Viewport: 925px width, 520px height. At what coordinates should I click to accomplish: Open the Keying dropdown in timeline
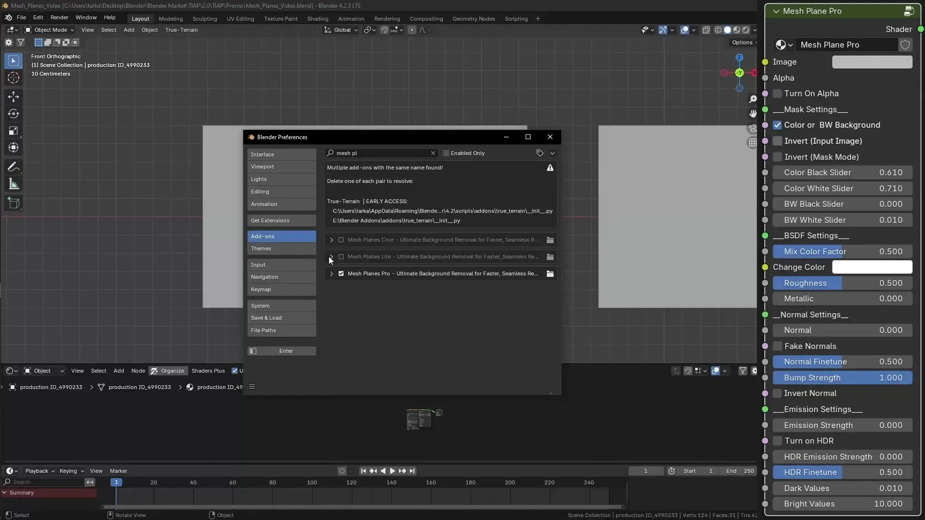pyautogui.click(x=71, y=471)
